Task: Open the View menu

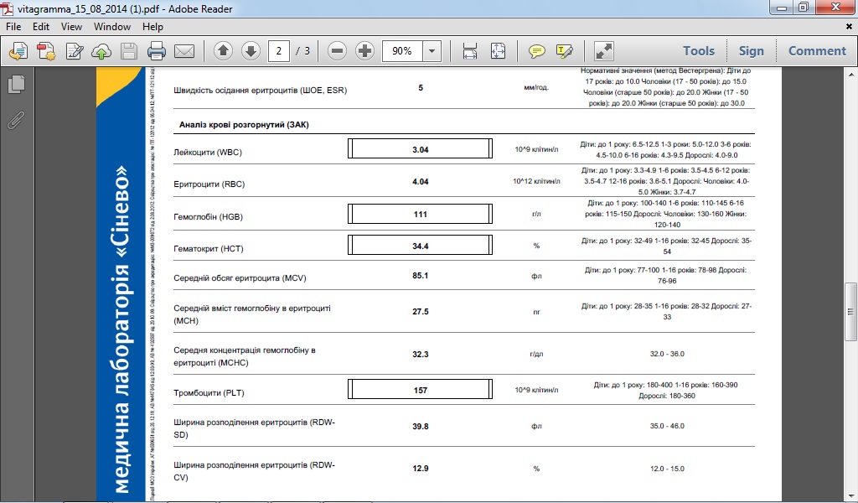Action: [71, 26]
